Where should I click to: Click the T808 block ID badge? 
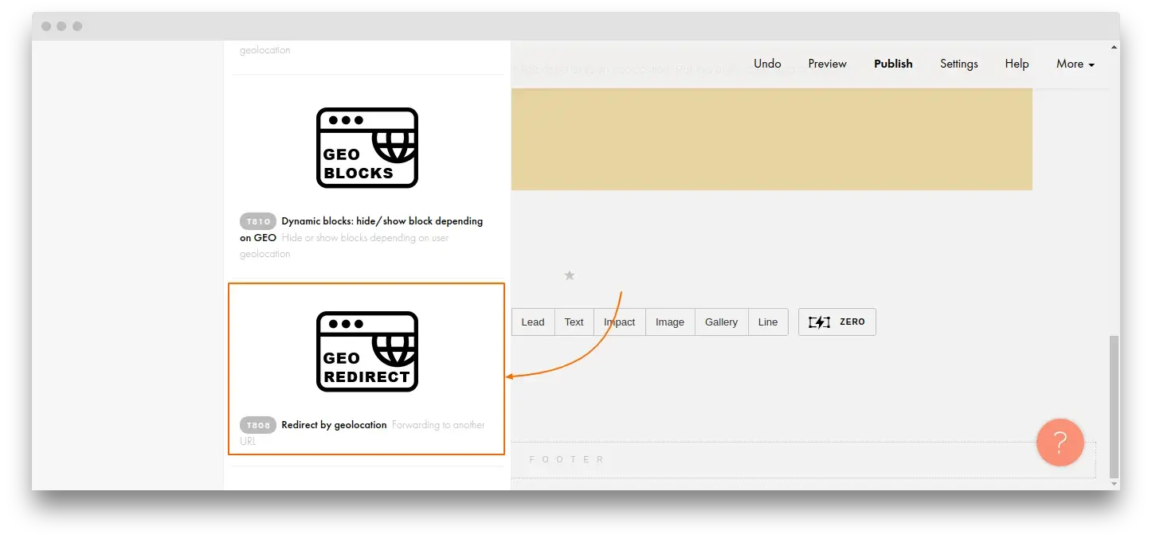258,425
